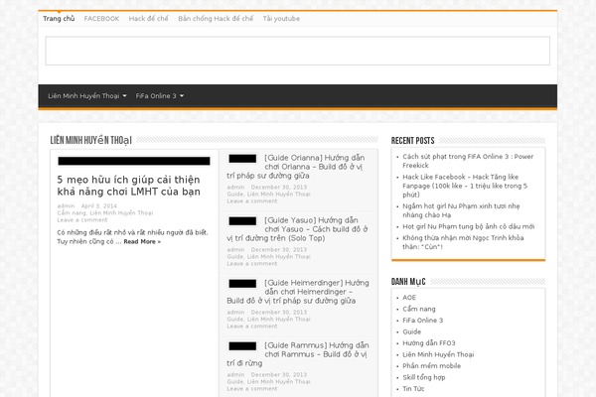
Task: Open recent post Ngắm hot girl Nu Phạm xinh tươi
Action: (x=461, y=210)
